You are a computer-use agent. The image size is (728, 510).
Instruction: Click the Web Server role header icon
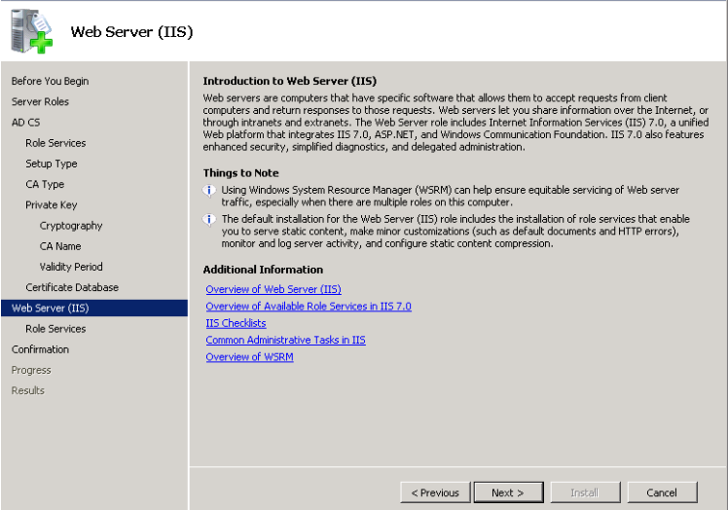(x=31, y=31)
